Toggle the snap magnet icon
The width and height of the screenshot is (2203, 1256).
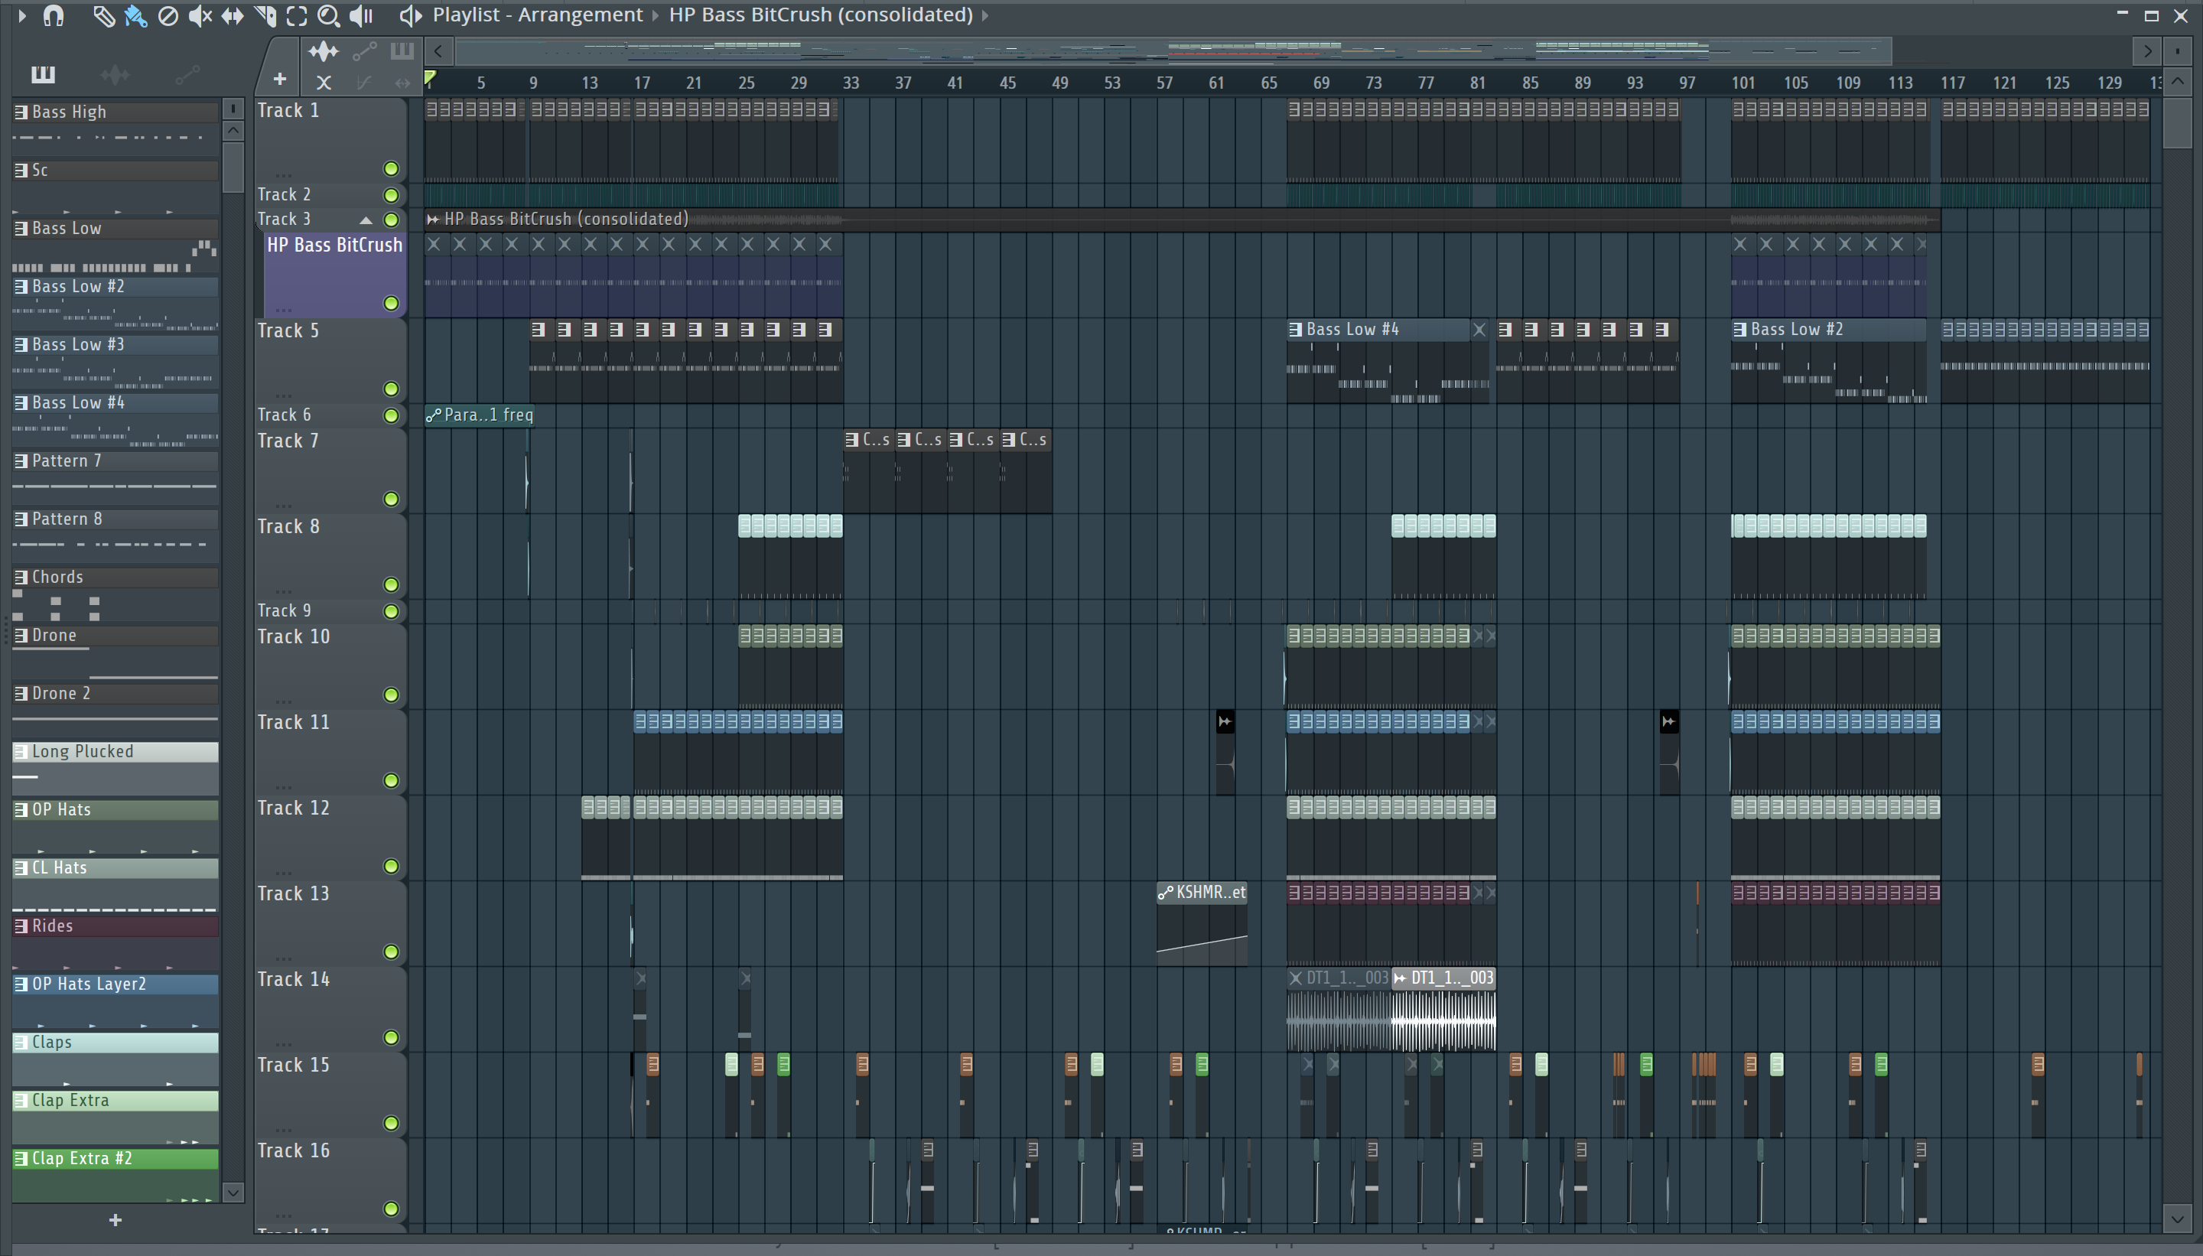point(54,15)
